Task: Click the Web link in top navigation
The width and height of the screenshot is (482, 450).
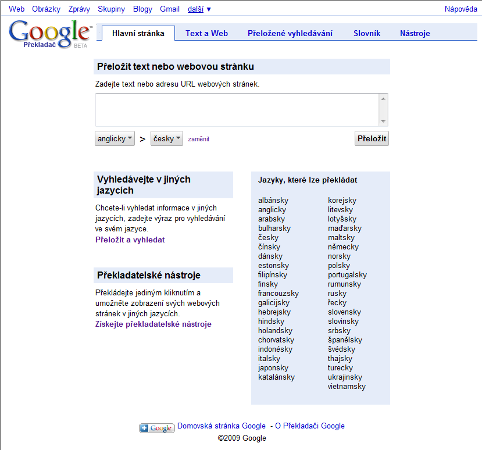Action: 17,9
